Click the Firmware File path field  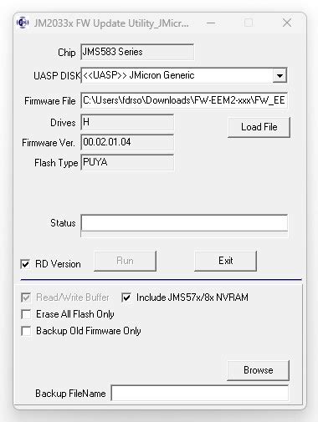click(184, 100)
